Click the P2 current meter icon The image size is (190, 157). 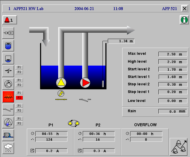point(80,151)
